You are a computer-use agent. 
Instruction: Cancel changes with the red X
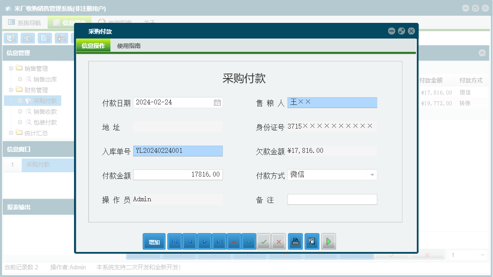(279, 241)
